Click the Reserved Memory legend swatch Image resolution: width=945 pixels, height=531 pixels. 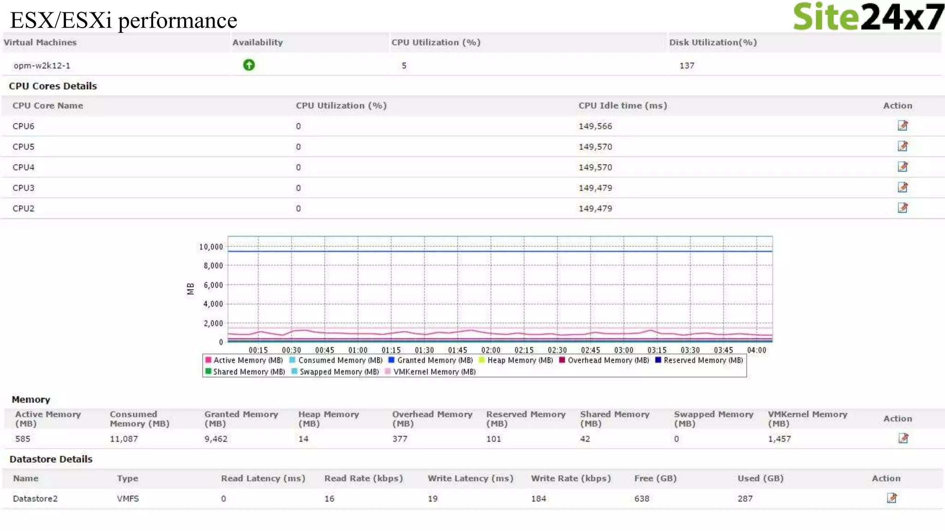click(x=658, y=360)
